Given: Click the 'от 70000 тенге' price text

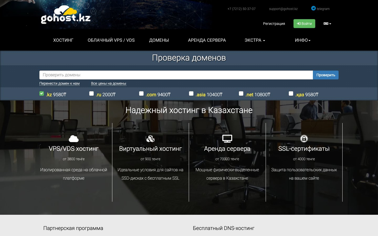Looking at the screenshot, I should 227,159.
